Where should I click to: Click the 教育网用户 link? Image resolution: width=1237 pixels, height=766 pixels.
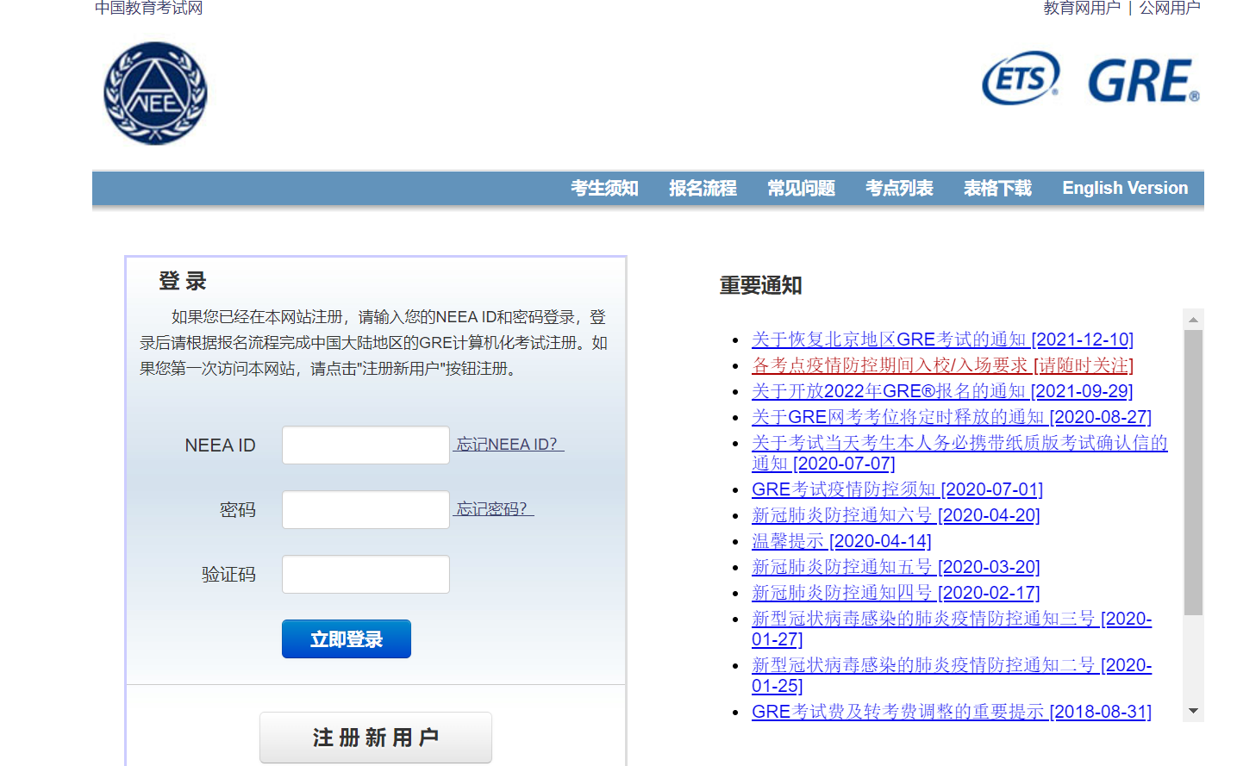point(1082,8)
